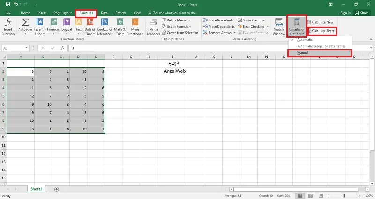375x199 pixels.
Task: Open the Name Manager
Action: (x=154, y=27)
